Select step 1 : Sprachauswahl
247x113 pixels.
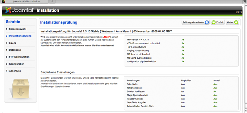pyautogui.click(x=16, y=29)
